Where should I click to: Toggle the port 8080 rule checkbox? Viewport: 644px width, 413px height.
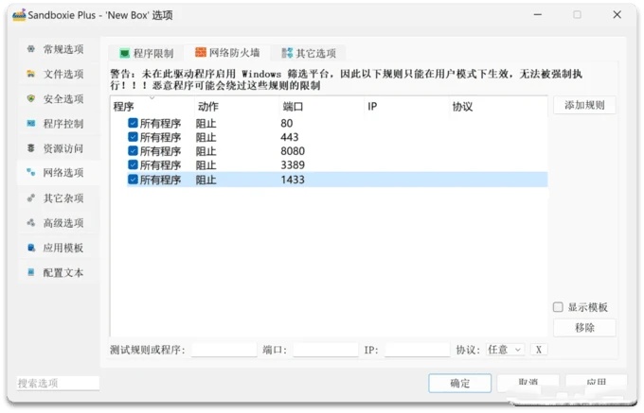click(133, 151)
